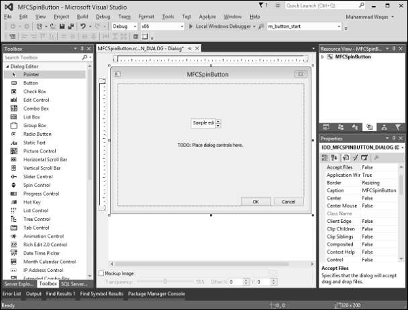This screenshot has width=408, height=310.
Task: Open the IDD_MFCSPINBUTTON_DIALOG properties object dropdown
Action: point(403,148)
